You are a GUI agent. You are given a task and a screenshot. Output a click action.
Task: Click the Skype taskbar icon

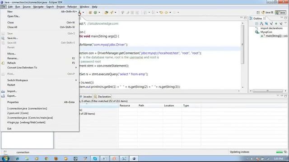click(x=95, y=158)
